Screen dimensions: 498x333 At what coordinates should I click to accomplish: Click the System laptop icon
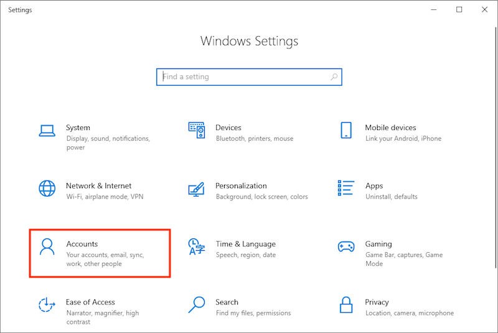tap(47, 130)
